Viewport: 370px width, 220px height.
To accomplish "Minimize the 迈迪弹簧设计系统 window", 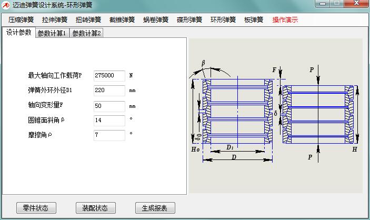I will point(323,4).
